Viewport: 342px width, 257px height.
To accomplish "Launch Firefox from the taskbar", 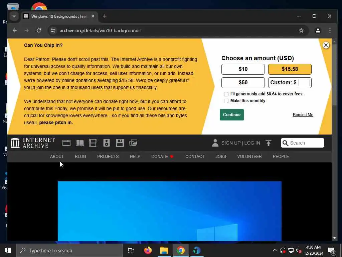I will tap(148, 250).
